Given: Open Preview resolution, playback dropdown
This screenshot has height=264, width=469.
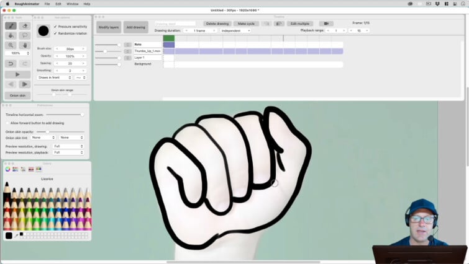Looking at the screenshot, I should click(68, 152).
